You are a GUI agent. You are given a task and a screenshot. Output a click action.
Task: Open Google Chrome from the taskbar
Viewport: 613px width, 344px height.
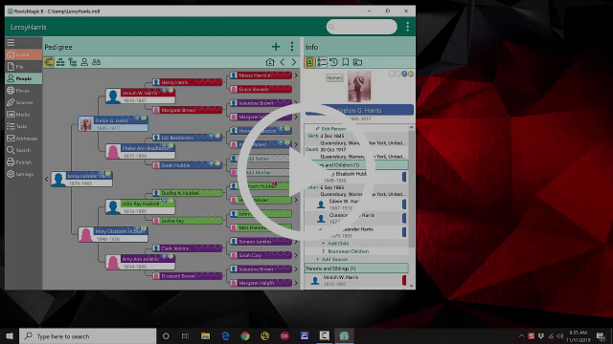[245, 335]
